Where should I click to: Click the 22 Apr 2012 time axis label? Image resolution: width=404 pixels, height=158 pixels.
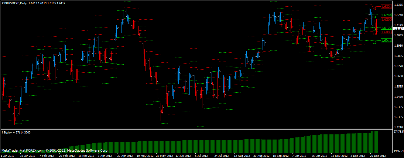click(125, 156)
